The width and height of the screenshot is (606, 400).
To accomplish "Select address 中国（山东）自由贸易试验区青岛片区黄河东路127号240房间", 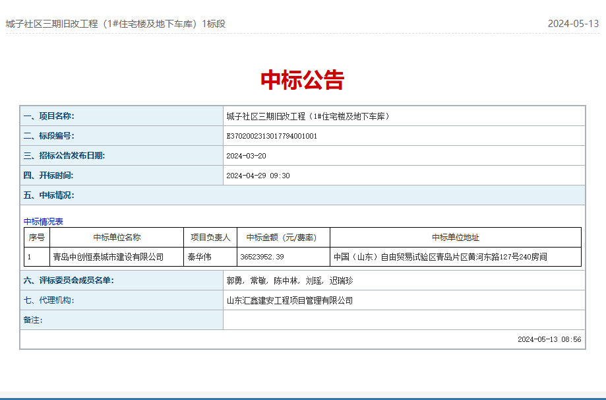I will (440, 257).
